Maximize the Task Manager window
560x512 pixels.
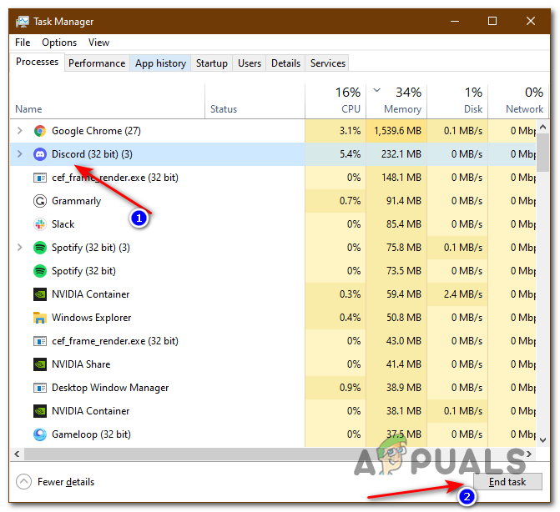[x=492, y=22]
